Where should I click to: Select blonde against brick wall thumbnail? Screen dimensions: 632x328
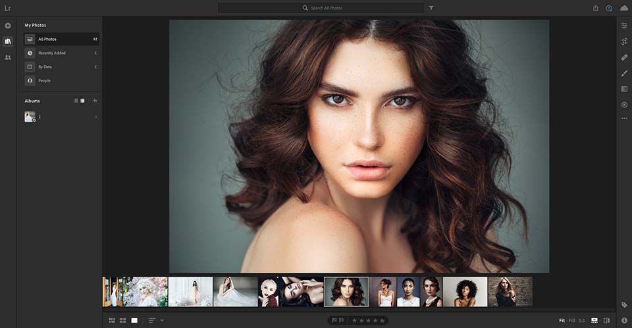510,292
